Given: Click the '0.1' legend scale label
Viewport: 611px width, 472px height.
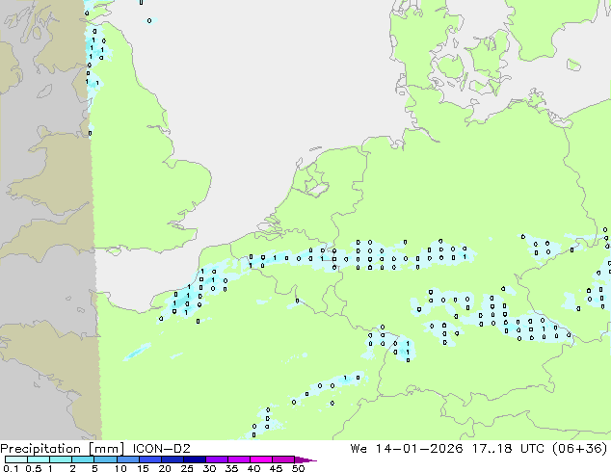Looking at the screenshot, I should click(11, 468).
